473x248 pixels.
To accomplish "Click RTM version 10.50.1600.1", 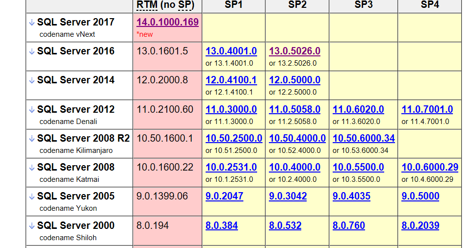I will [x=164, y=138].
